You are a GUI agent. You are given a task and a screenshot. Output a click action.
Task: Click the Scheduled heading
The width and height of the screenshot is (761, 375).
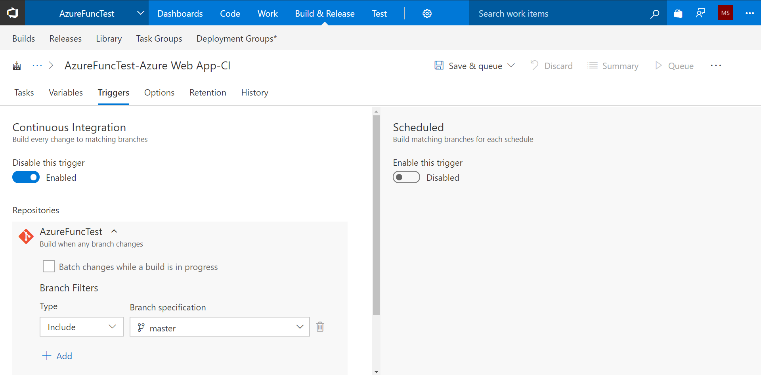[x=418, y=127]
